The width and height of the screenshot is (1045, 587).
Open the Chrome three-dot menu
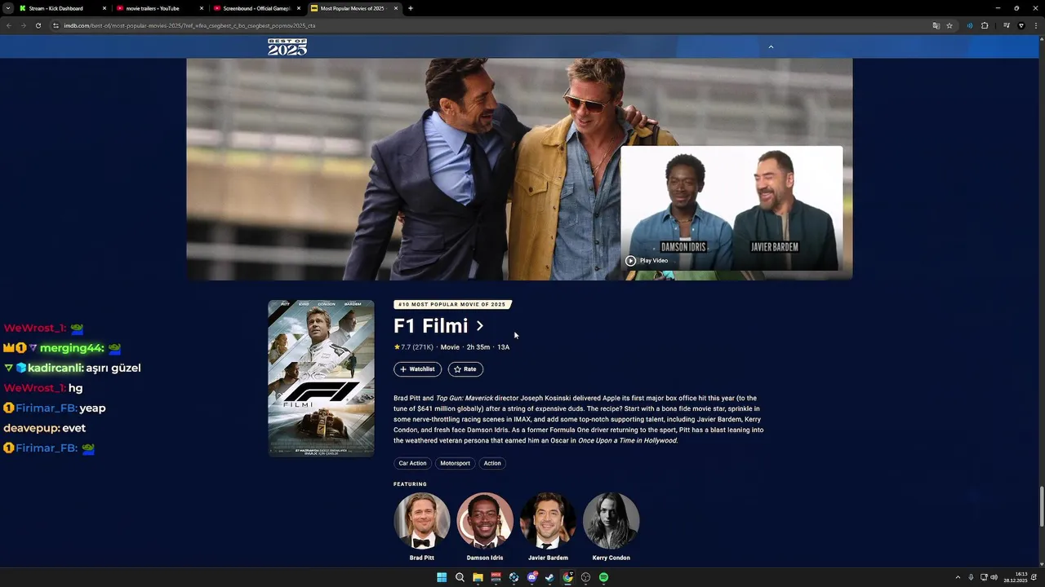coord(1035,25)
